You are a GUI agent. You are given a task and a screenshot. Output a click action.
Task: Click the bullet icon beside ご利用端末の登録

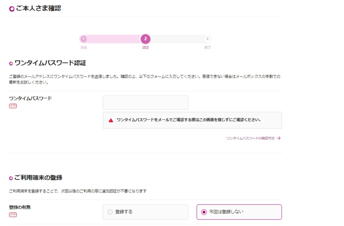(11, 178)
